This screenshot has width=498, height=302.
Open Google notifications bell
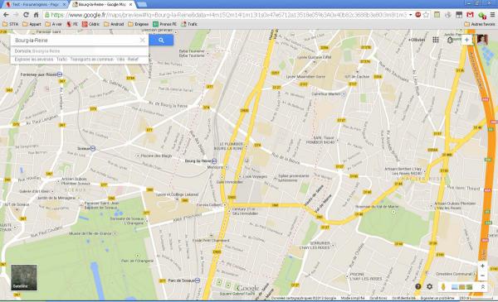[x=450, y=40]
